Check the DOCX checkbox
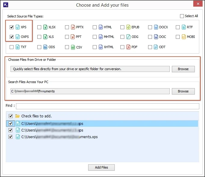 point(150,27)
